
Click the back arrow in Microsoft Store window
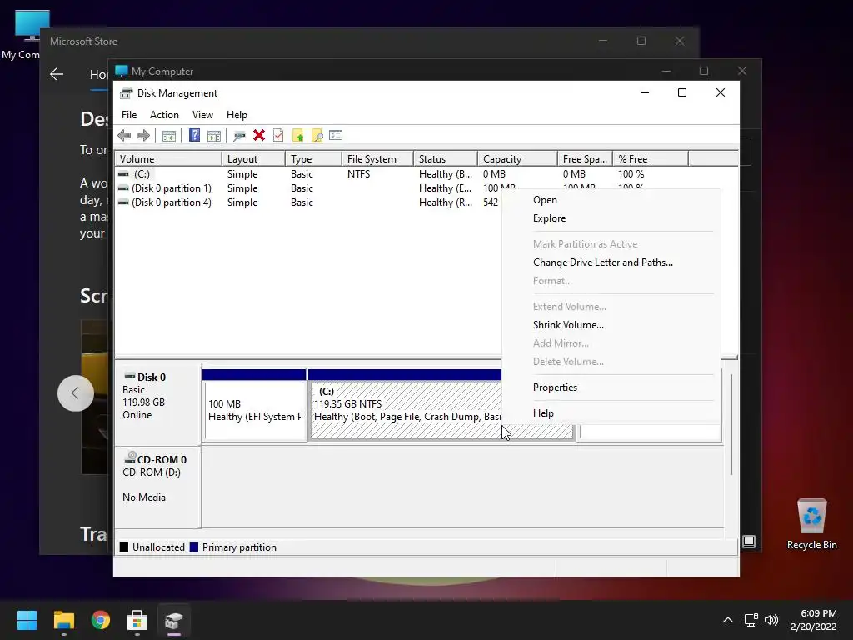(57, 74)
